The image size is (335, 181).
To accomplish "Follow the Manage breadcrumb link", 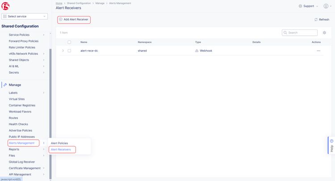I will pyautogui.click(x=100, y=3).
